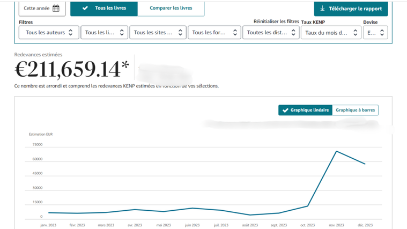
Task: Click the calendar icon beside Cette année
Action: coord(56,9)
